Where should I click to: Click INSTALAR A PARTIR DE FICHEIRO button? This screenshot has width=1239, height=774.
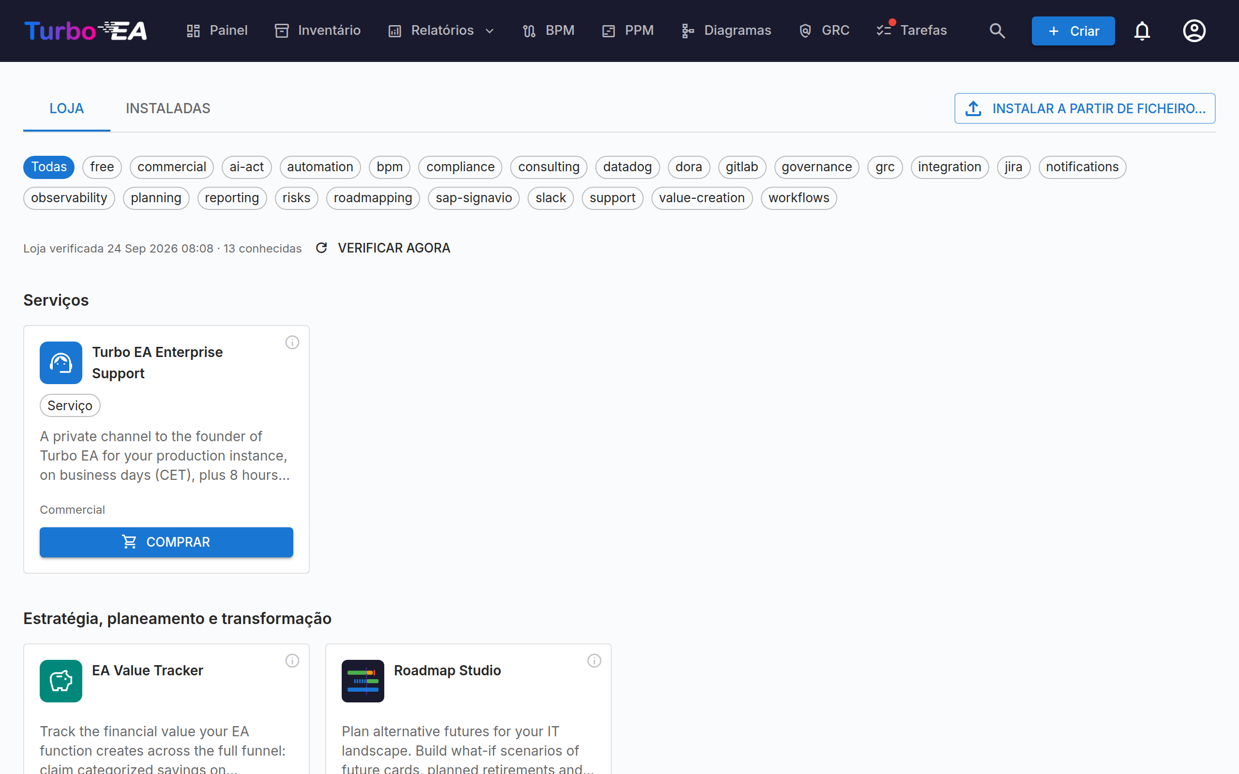(x=1085, y=108)
